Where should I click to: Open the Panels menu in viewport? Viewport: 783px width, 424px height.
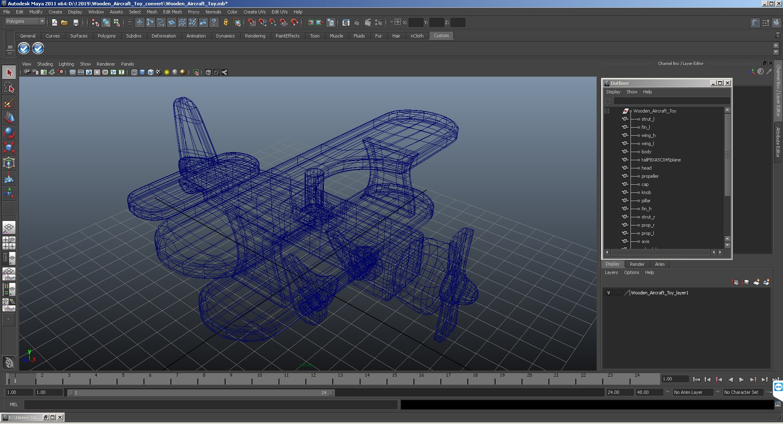click(127, 64)
